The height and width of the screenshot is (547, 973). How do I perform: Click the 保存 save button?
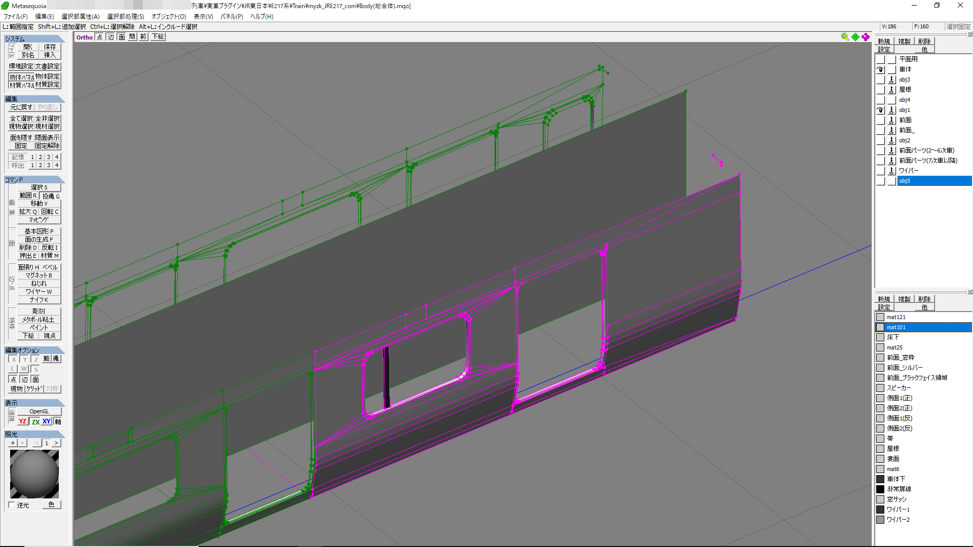click(x=50, y=47)
